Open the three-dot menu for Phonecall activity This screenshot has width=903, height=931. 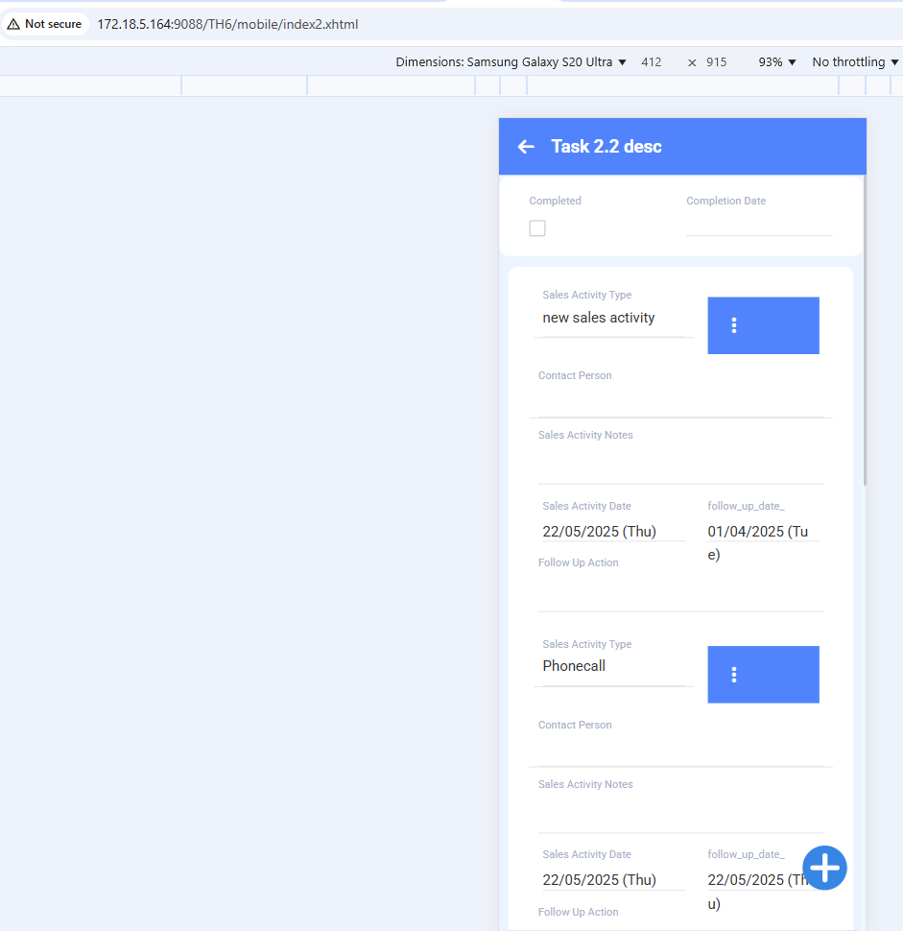(x=764, y=675)
